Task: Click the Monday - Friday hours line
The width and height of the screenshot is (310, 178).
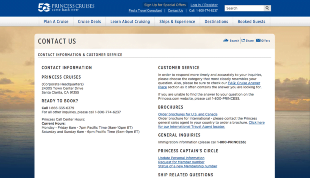Action: (x=87, y=128)
